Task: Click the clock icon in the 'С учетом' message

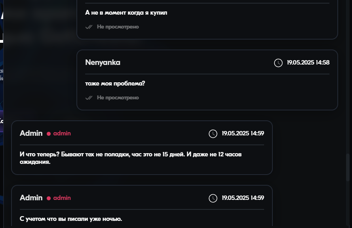Action: pyautogui.click(x=213, y=198)
